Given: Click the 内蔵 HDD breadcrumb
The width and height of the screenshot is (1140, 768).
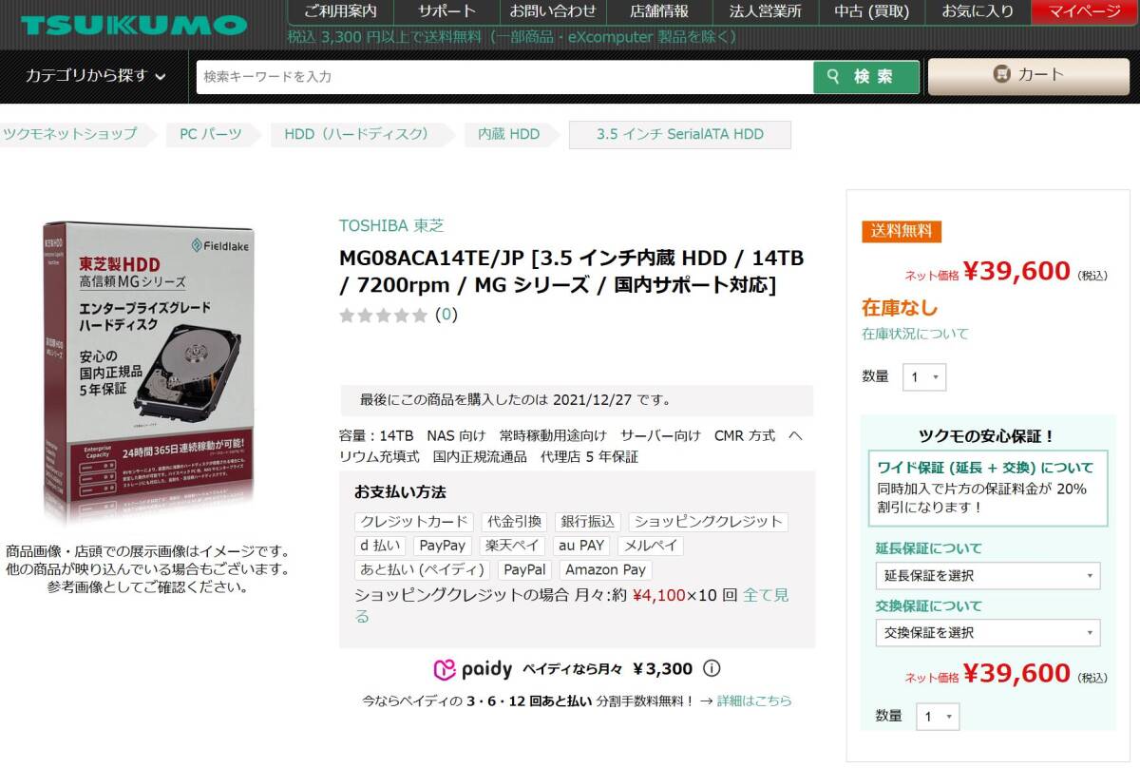Looking at the screenshot, I should tap(508, 134).
